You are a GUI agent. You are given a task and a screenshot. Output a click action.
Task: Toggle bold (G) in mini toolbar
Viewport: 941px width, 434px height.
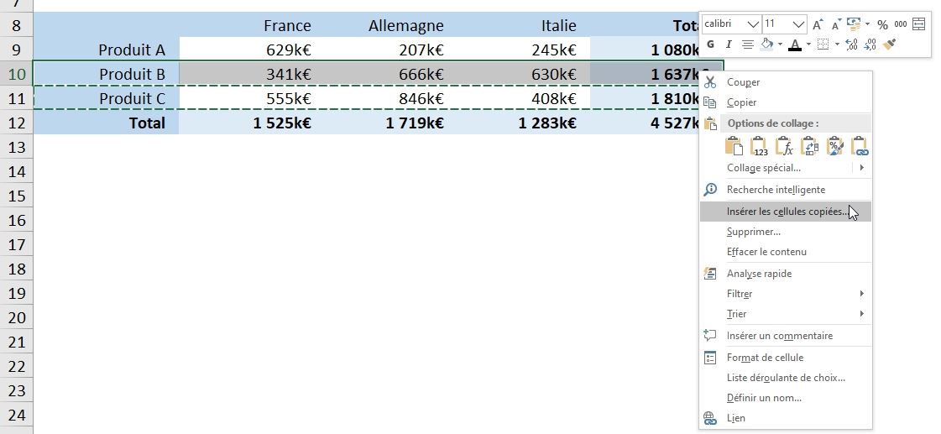[711, 44]
